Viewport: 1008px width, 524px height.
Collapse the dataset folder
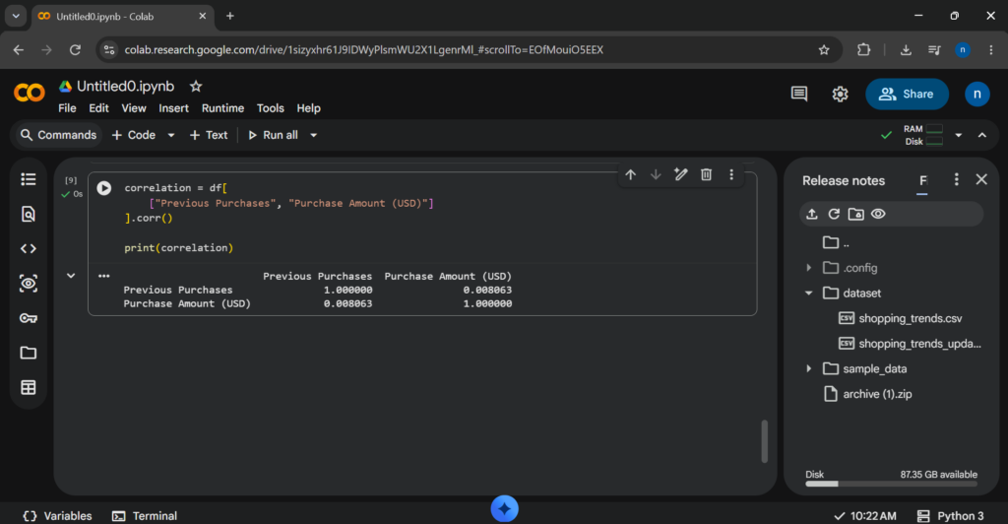pyautogui.click(x=809, y=294)
